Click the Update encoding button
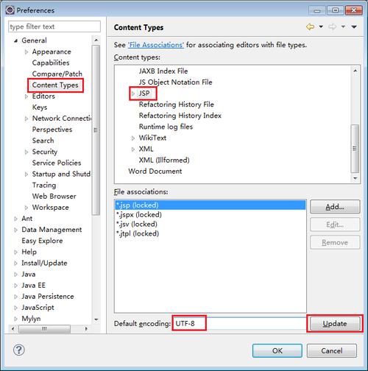The width and height of the screenshot is (368, 371). [x=335, y=324]
